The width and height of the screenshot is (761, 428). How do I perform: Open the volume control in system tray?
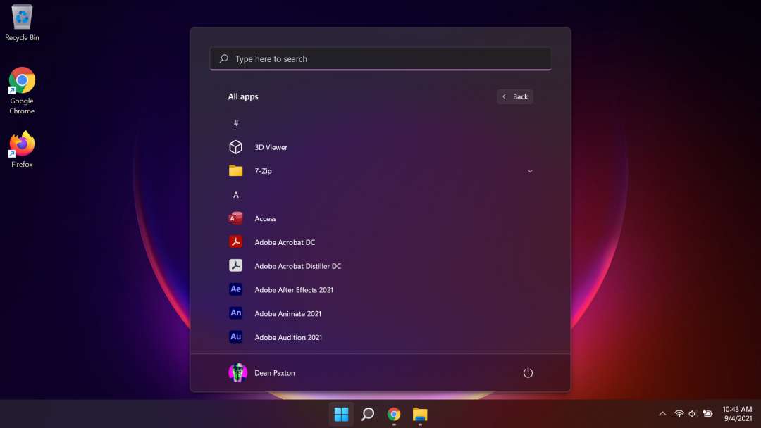tap(693, 414)
